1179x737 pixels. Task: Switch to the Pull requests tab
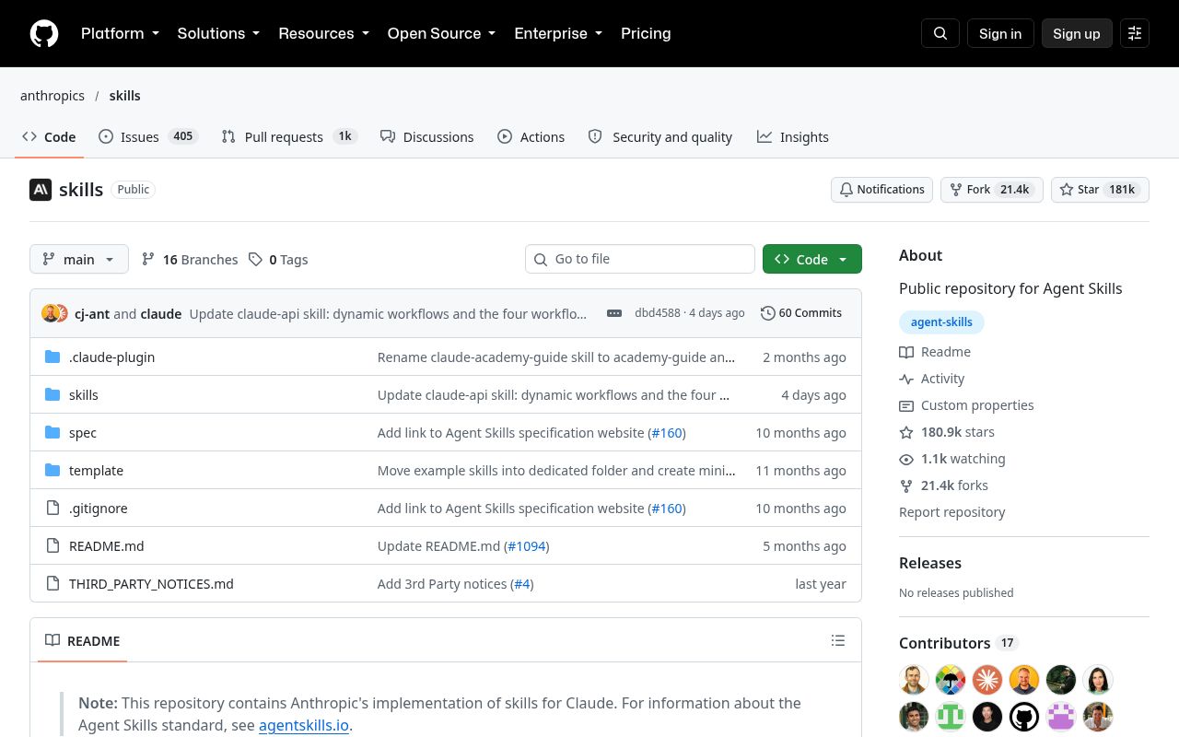point(289,137)
